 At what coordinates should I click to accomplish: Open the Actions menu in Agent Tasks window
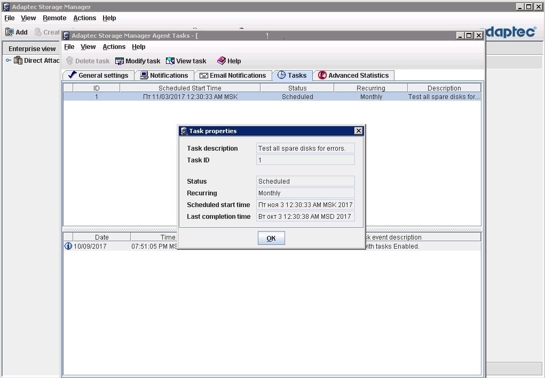click(114, 47)
